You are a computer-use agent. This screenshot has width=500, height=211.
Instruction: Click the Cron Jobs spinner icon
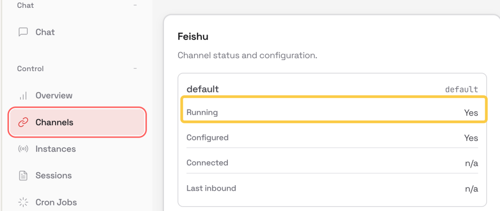pyautogui.click(x=23, y=202)
